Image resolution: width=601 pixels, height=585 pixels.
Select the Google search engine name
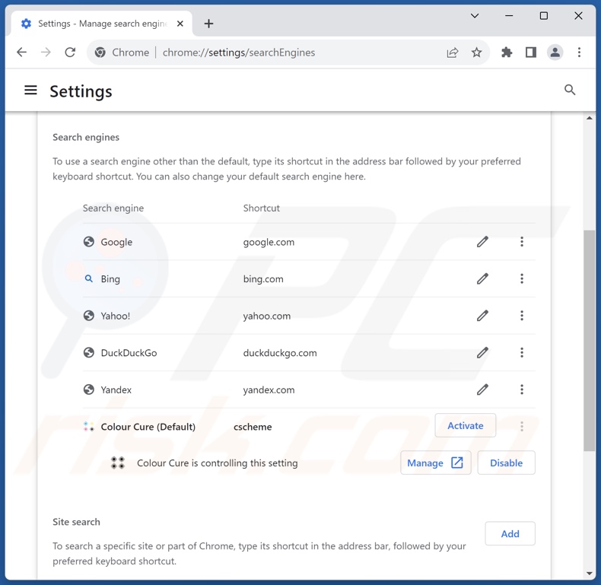click(x=116, y=242)
